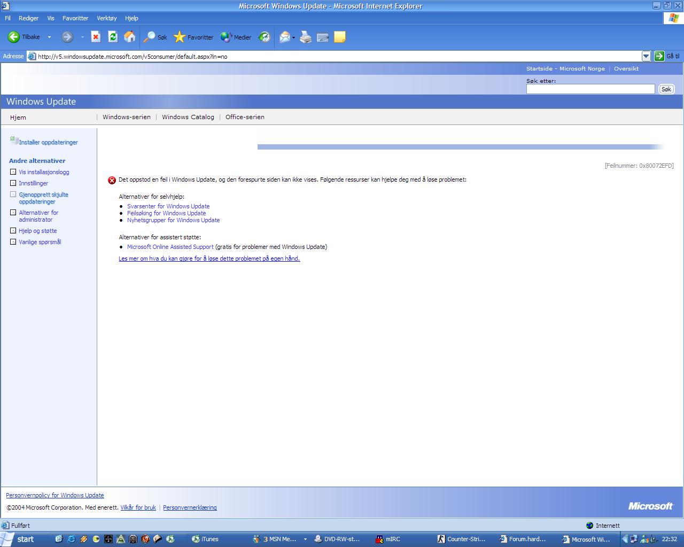Click the Windows Start button
This screenshot has width=684, height=547.
tap(20, 539)
